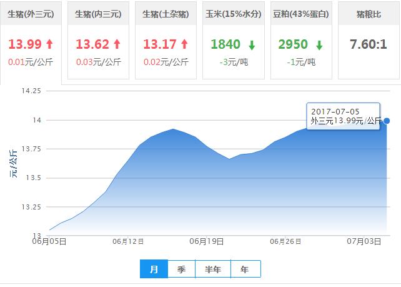Switch chart range to 季
The image size is (401, 287).
(x=182, y=269)
